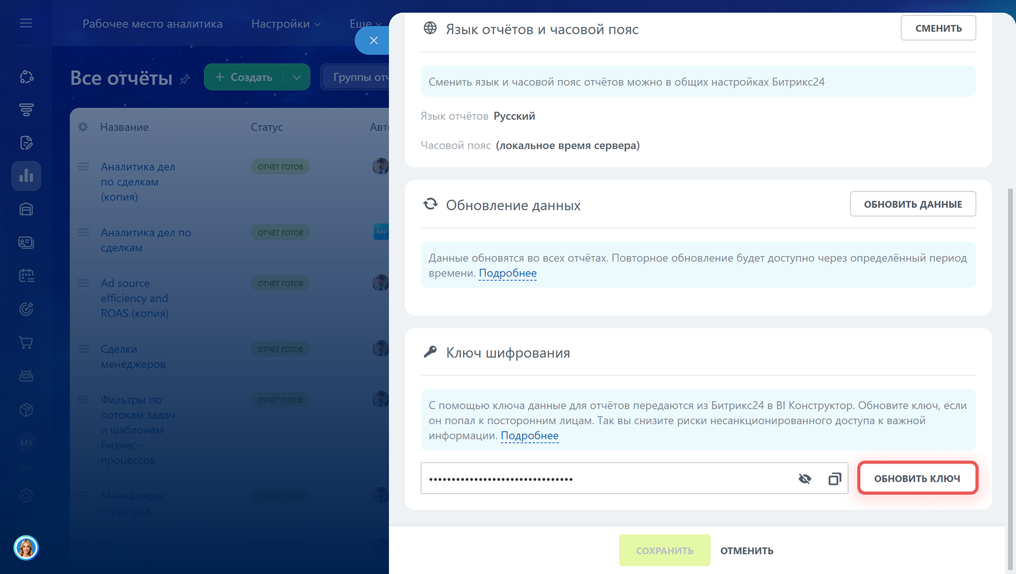Click the pin icon next to Все отчёты
The width and height of the screenshot is (1016, 574).
click(185, 79)
